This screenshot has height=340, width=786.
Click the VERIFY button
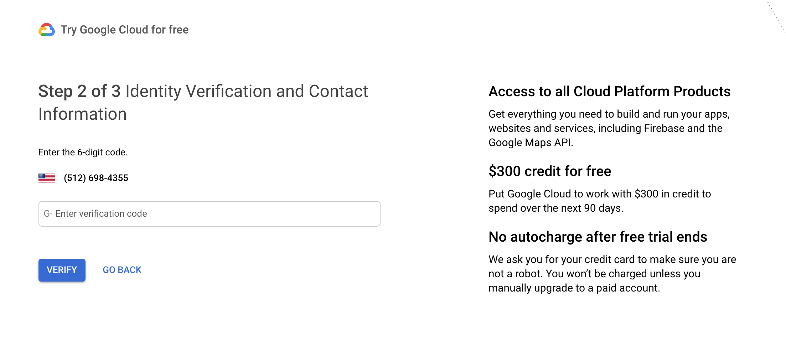point(62,270)
